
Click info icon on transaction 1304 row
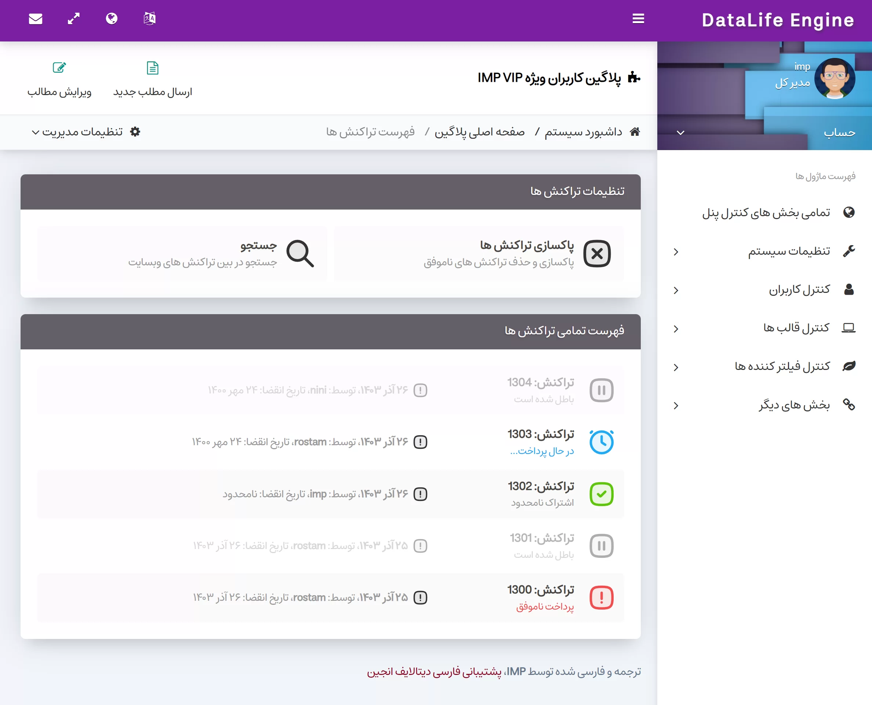420,390
